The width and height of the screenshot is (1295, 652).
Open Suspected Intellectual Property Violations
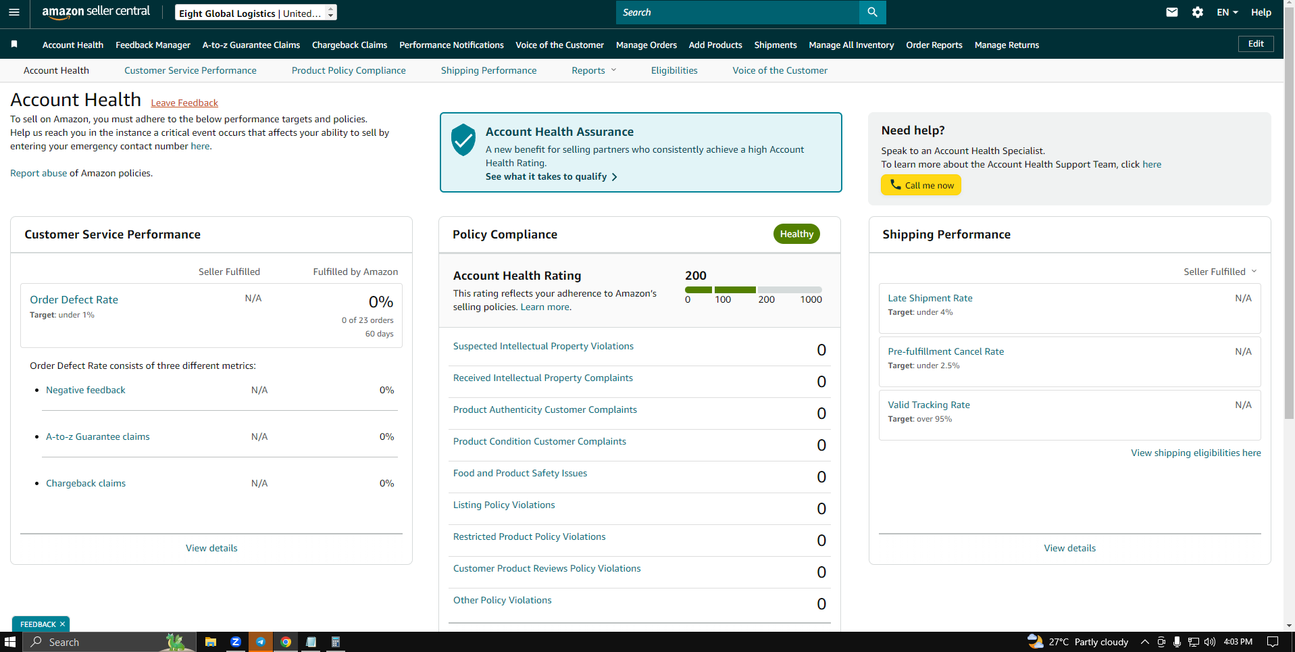tap(543, 346)
